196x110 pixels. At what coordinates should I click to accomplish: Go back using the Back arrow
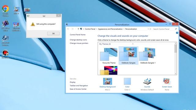point(68,29)
